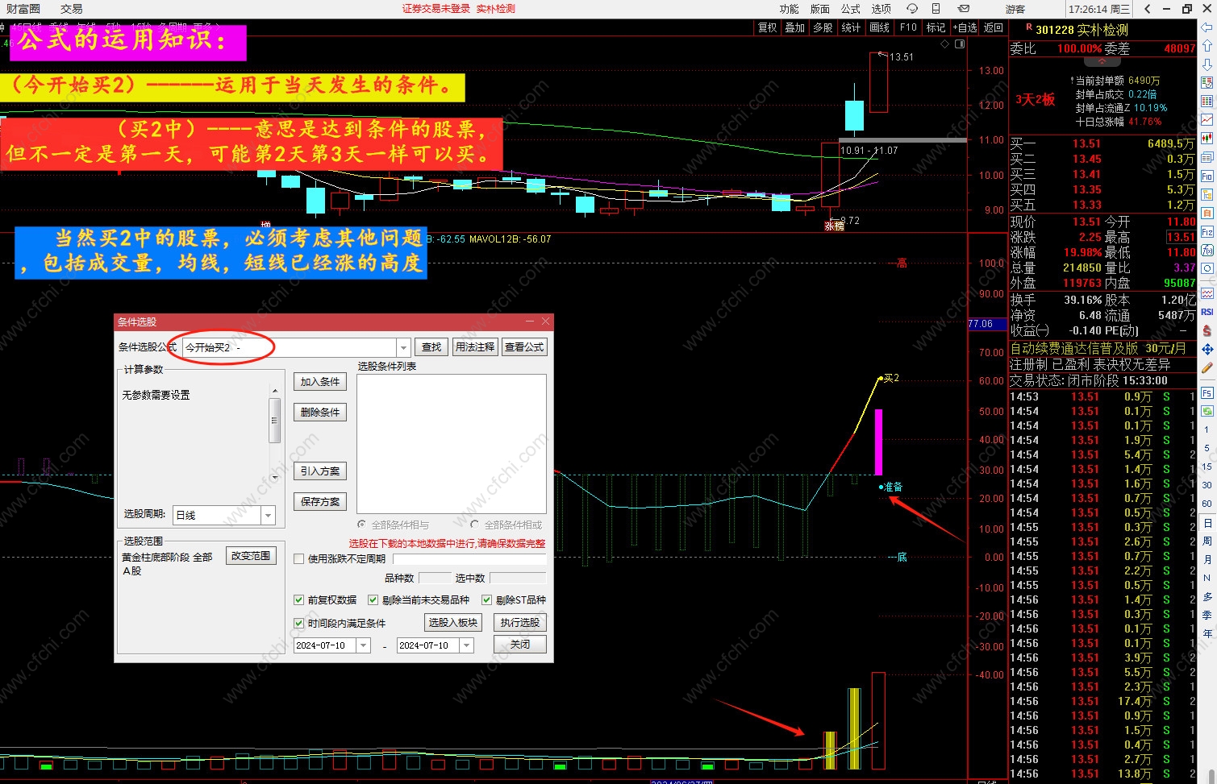Open the 公式 menu in top bar

point(850,9)
